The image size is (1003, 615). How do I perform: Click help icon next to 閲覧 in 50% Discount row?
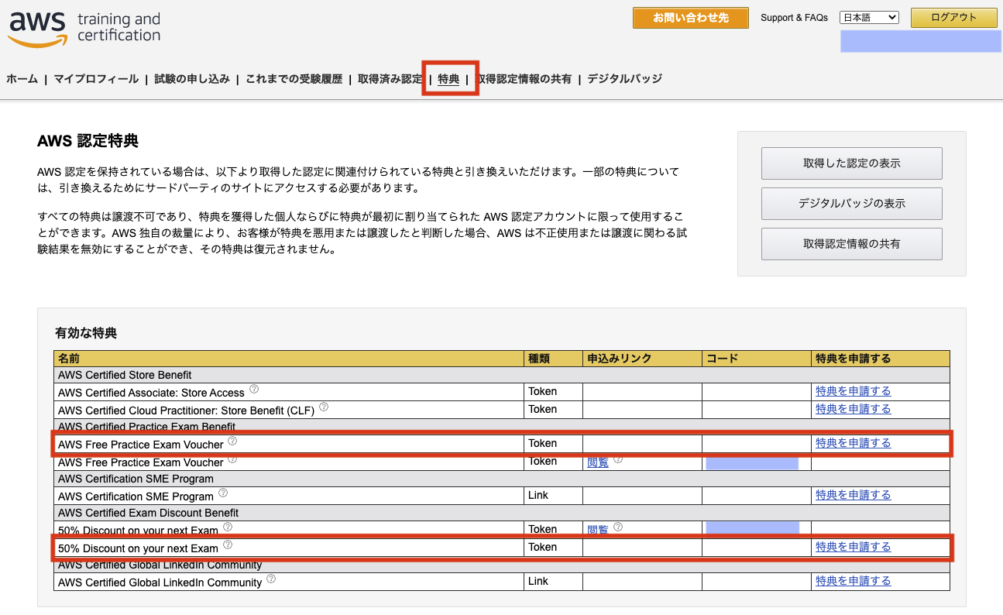618,527
